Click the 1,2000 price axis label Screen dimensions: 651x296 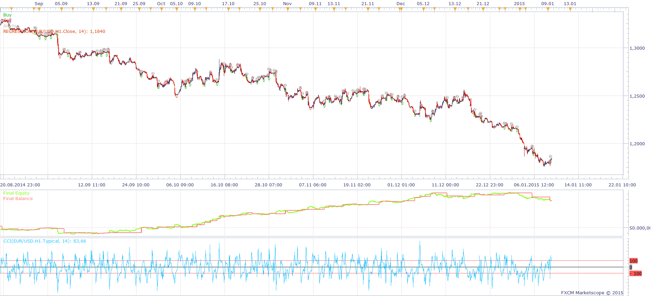(637, 144)
